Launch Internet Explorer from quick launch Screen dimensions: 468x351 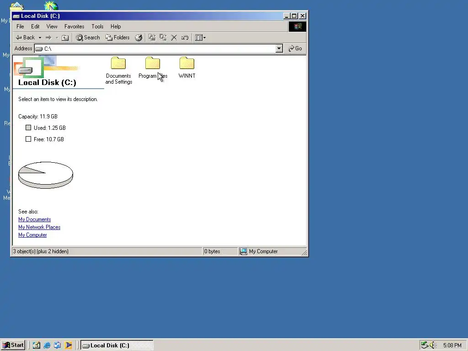pos(47,346)
